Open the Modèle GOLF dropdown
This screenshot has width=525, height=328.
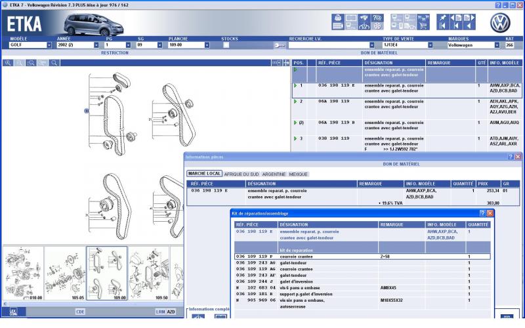tap(49, 45)
